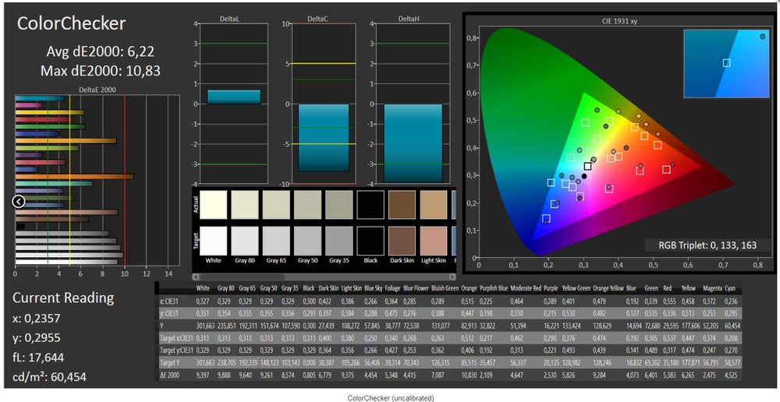Click the "Magenta" column header
The image size is (780, 402).
712,288
